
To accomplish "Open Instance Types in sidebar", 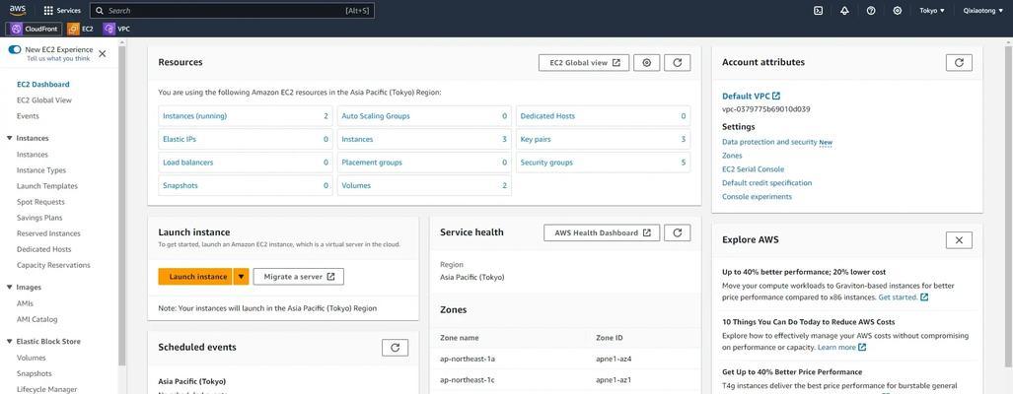I will [x=41, y=170].
